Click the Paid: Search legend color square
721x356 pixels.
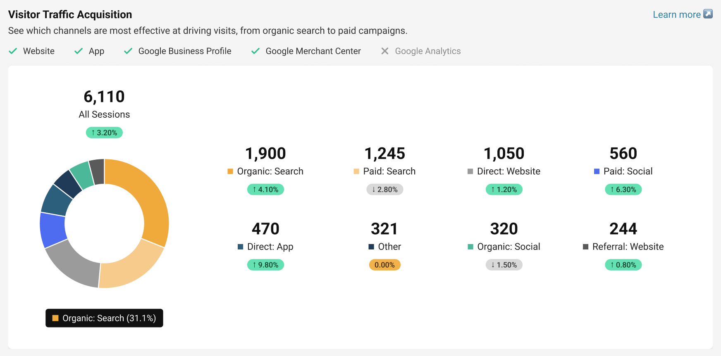point(356,171)
